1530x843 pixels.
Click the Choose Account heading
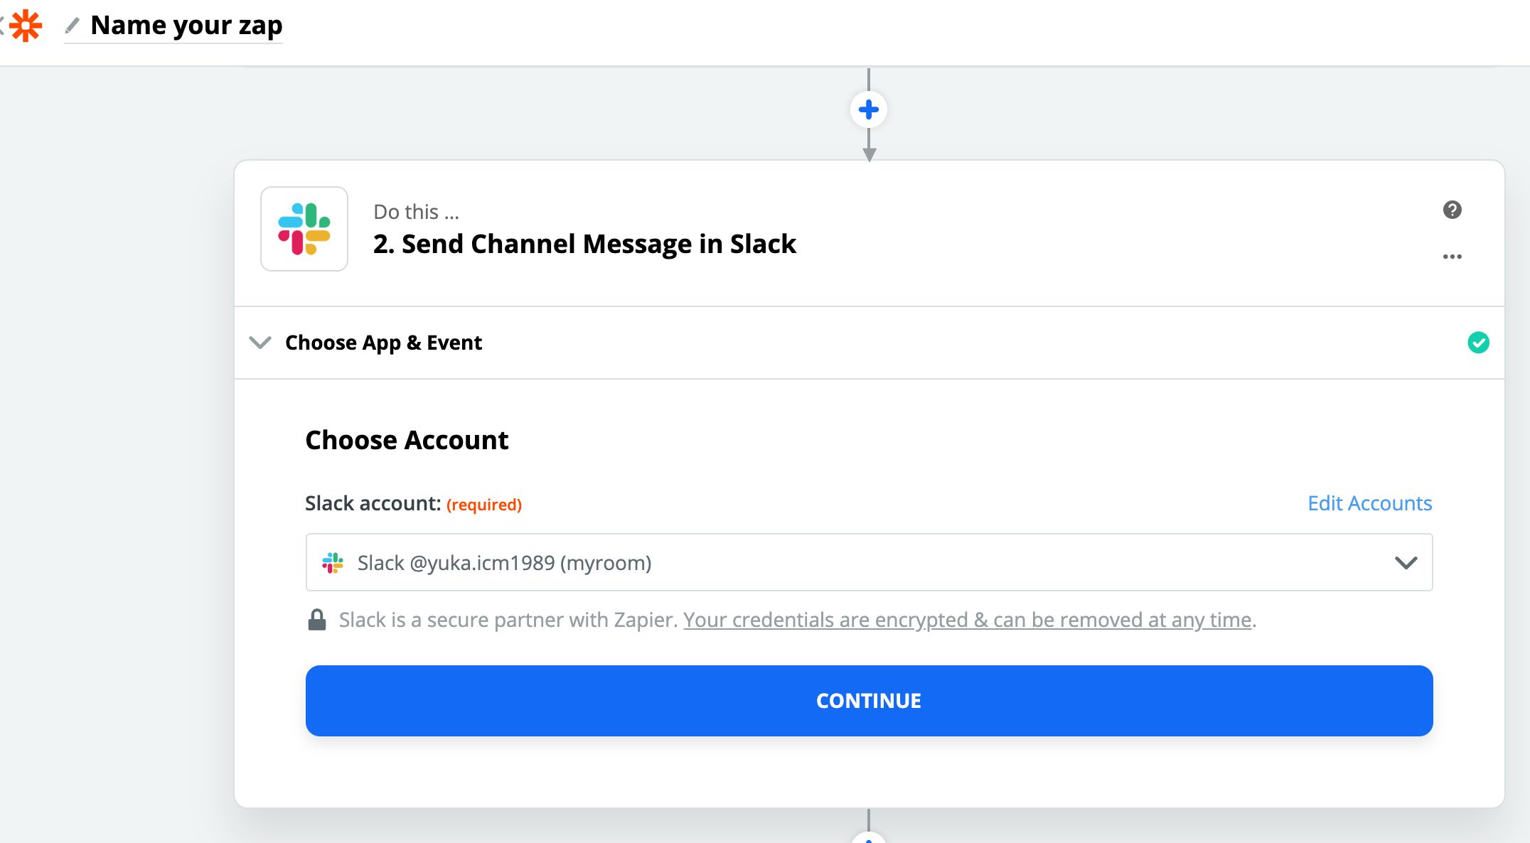(407, 440)
